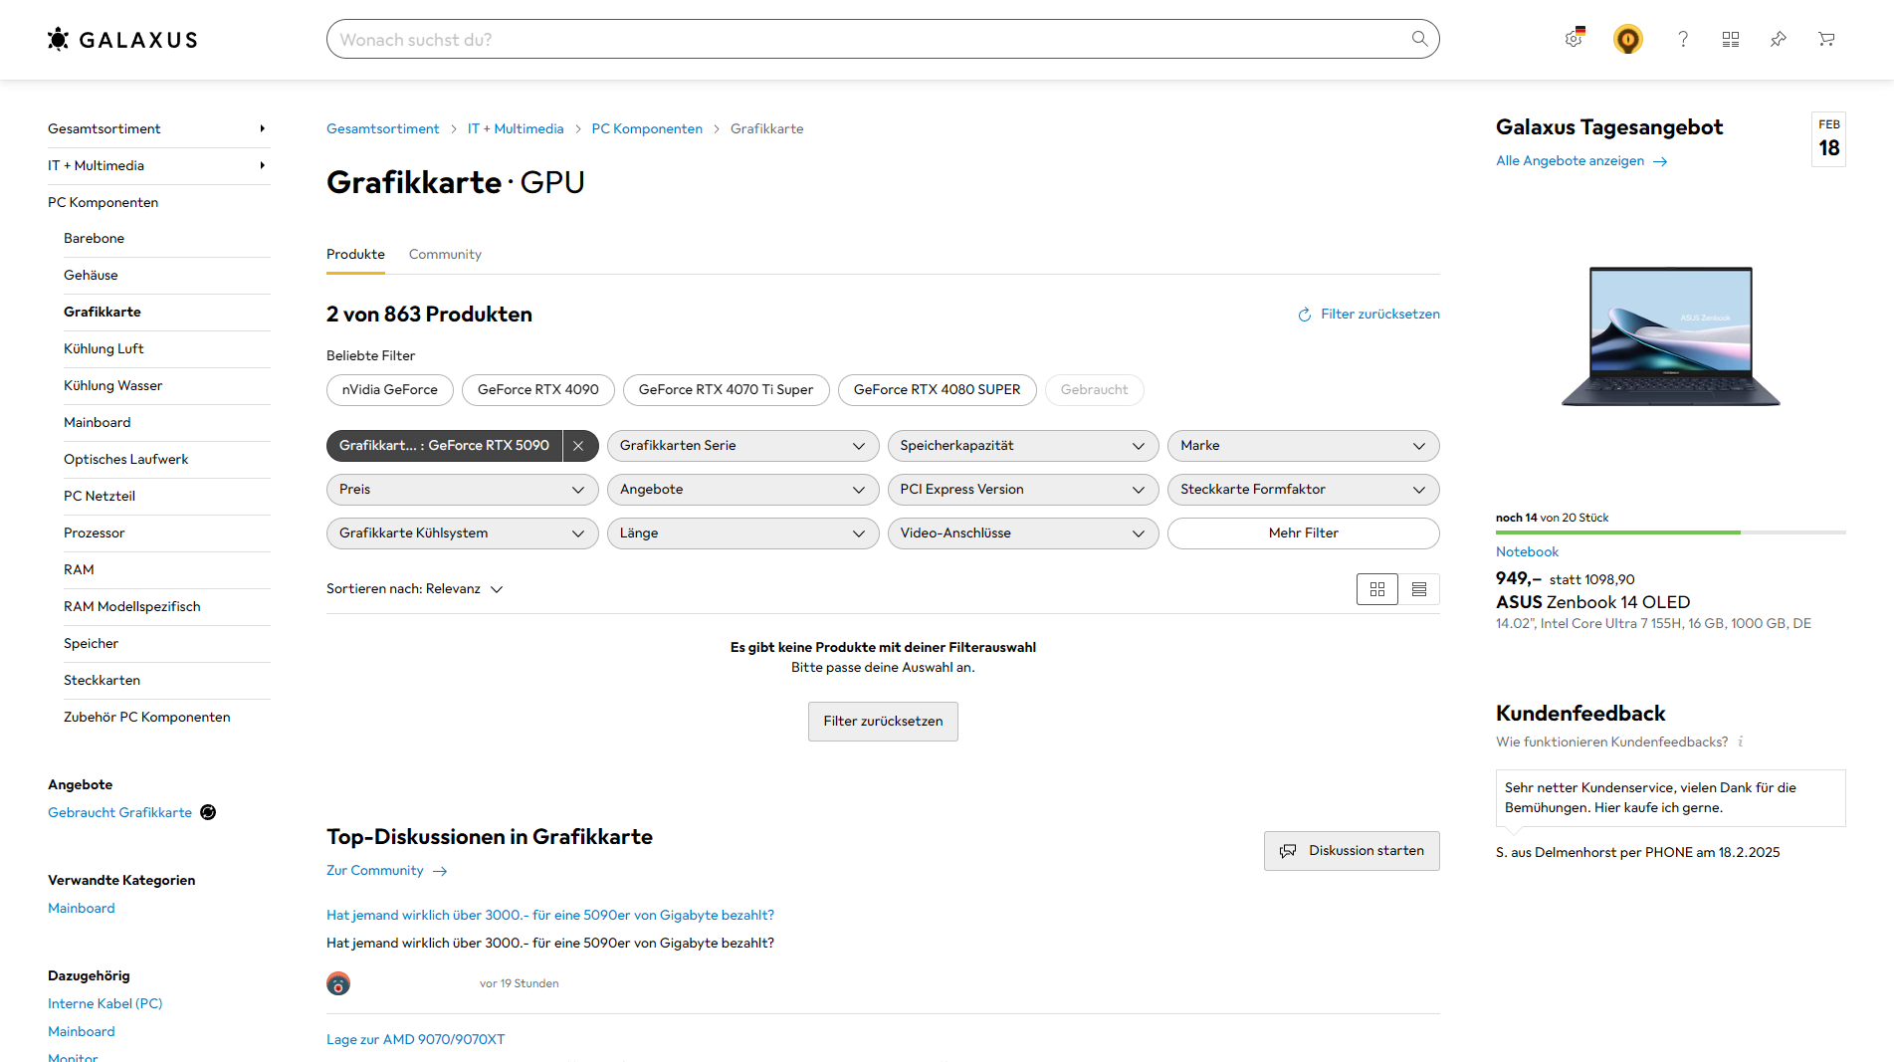Viewport: 1894px width, 1062px height.
Task: Open the product comparison list icon
Action: pyautogui.click(x=1731, y=39)
